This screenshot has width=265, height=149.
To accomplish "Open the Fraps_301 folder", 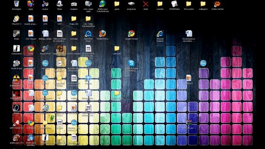I will click(74, 19).
